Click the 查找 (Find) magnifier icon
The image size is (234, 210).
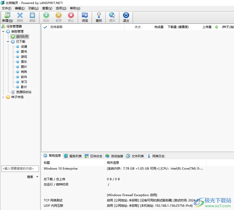pyautogui.click(x=99, y=16)
